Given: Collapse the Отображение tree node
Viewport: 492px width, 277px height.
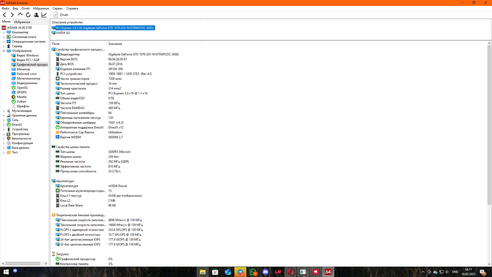Looking at the screenshot, I should [x=4, y=51].
